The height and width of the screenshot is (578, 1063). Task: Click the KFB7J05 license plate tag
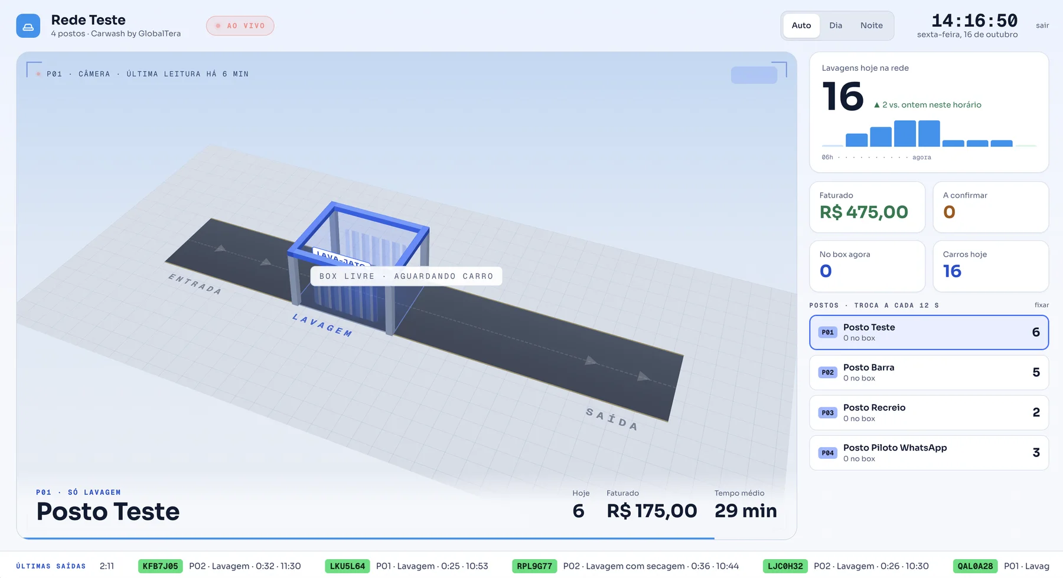[x=160, y=566]
